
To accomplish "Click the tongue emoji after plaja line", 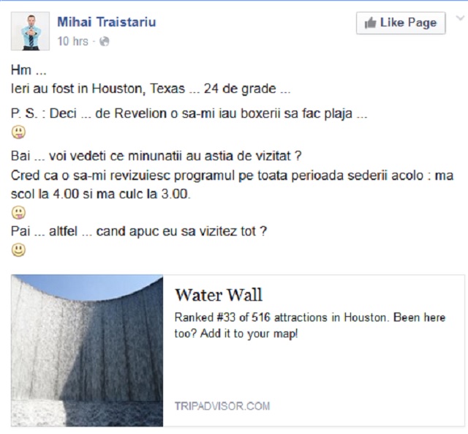I will (18, 132).
